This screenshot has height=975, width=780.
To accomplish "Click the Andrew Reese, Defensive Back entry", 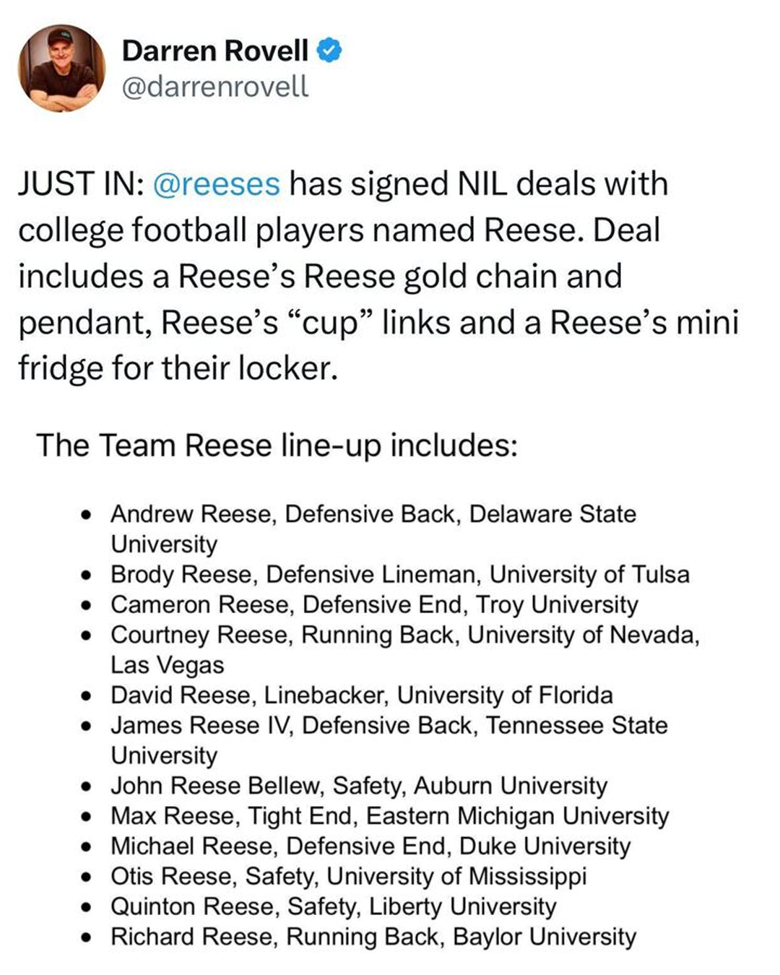I will (373, 514).
